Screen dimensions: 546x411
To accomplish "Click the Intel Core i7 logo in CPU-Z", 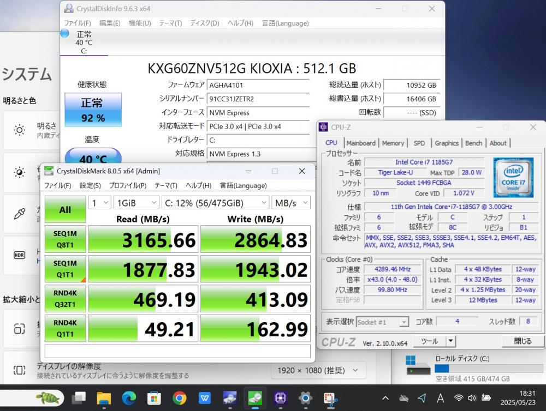I will [513, 178].
